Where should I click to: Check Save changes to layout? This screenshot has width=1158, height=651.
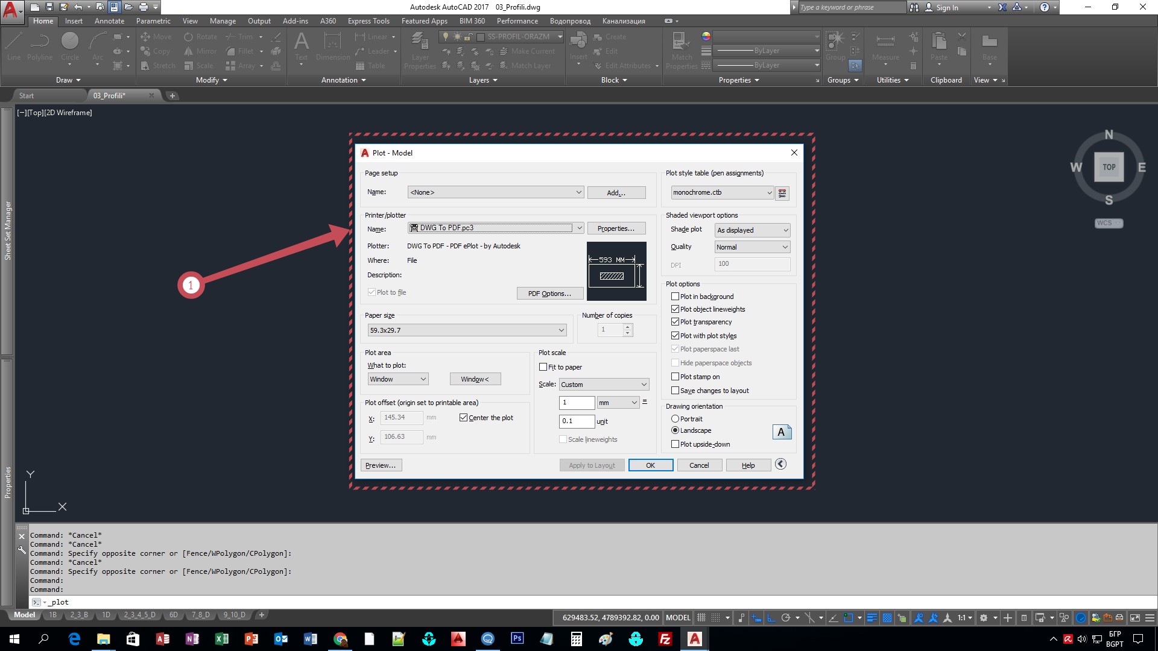pyautogui.click(x=675, y=391)
